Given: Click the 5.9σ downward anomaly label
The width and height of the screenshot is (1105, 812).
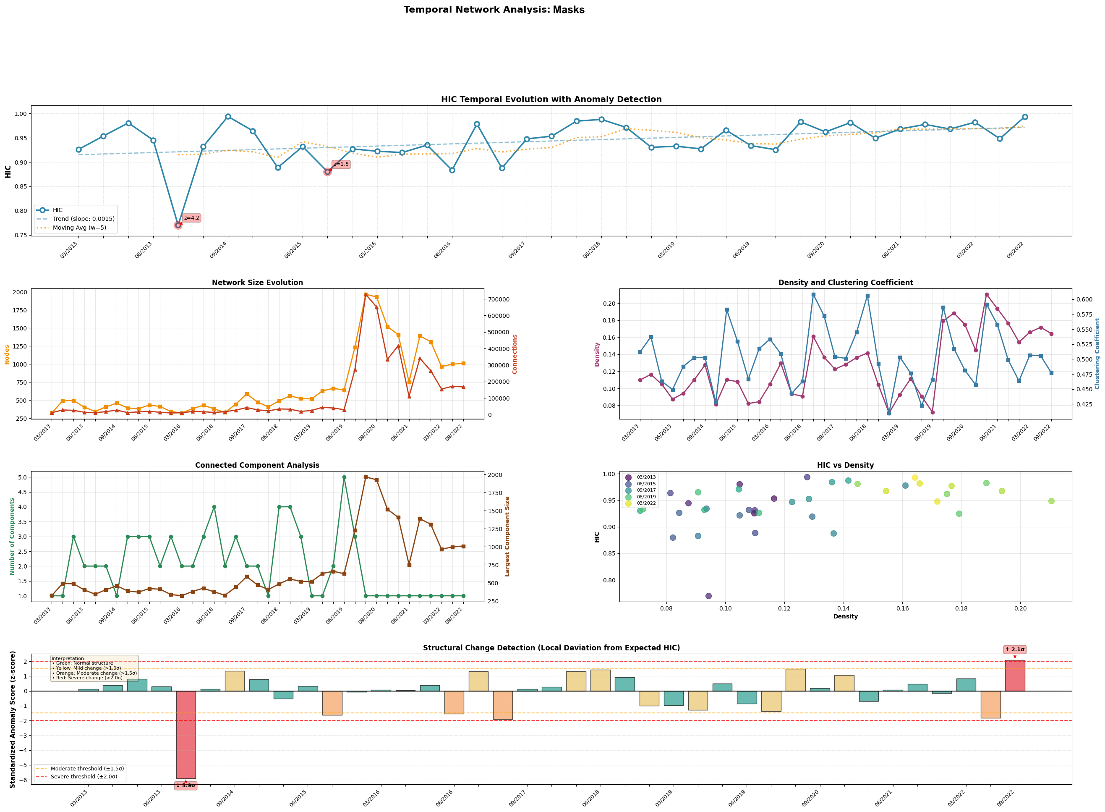Looking at the screenshot, I should [x=186, y=786].
